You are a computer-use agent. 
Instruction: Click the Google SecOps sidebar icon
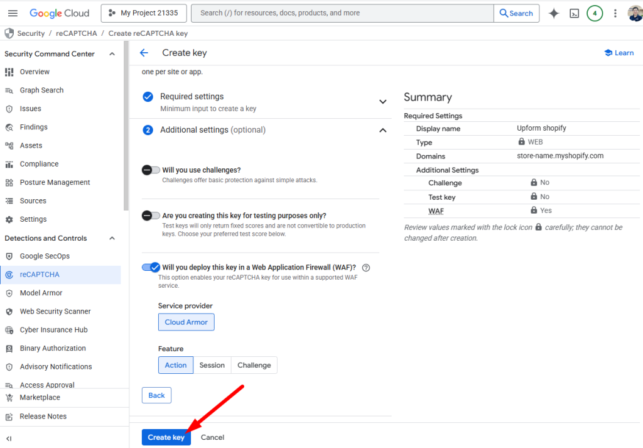coord(9,256)
